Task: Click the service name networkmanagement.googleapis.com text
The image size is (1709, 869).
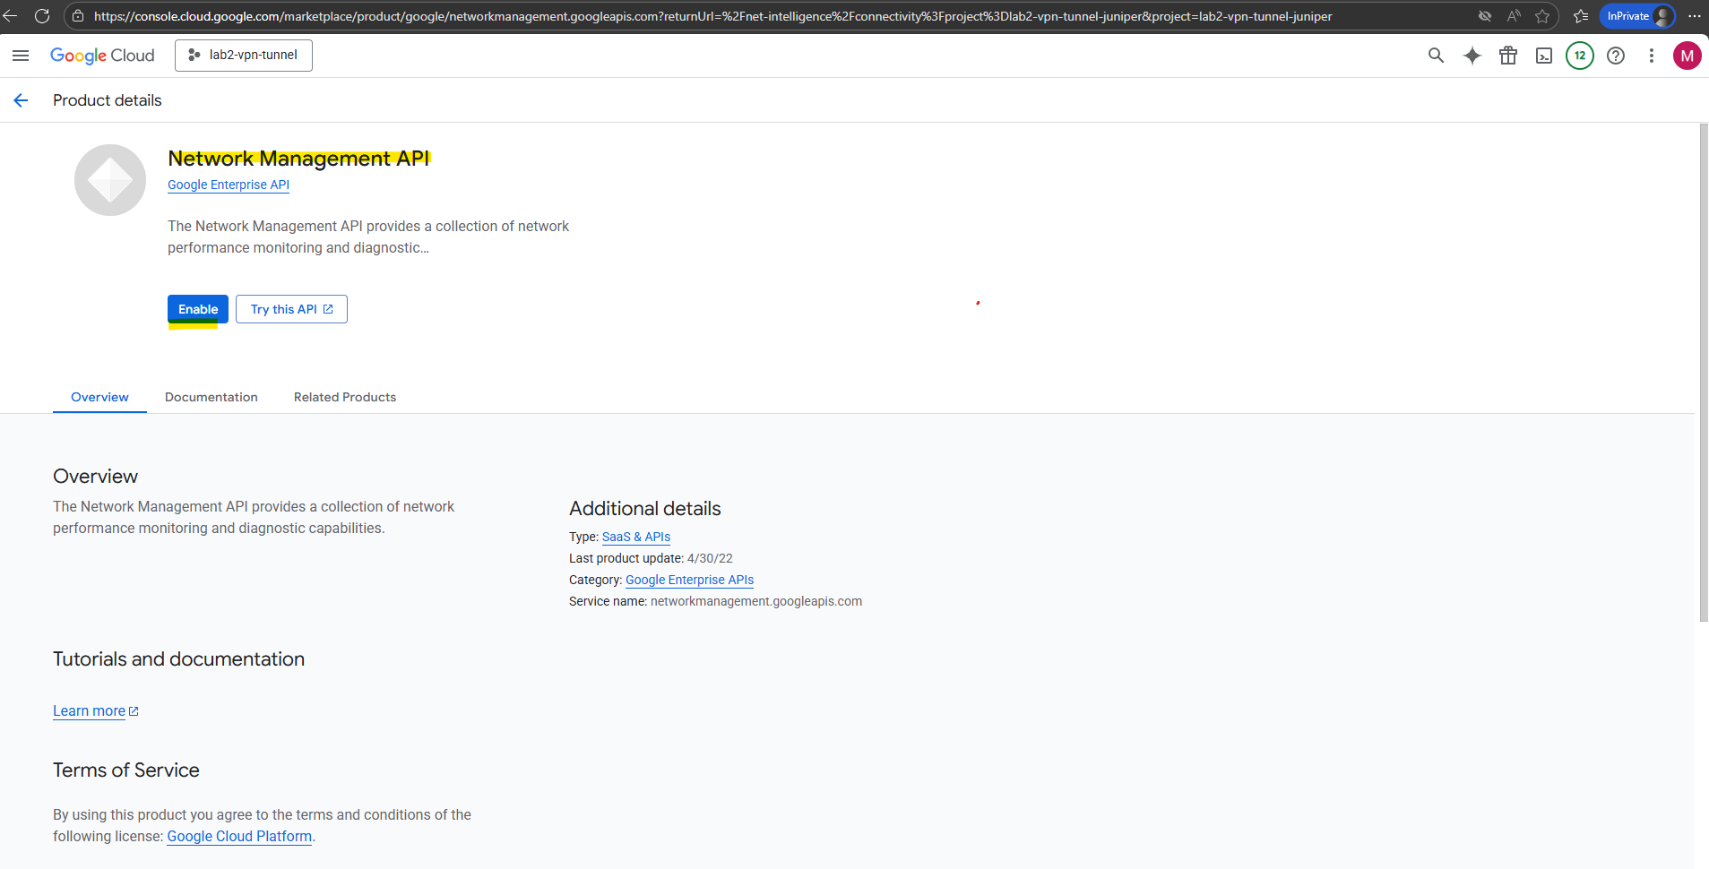Action: pyautogui.click(x=756, y=601)
